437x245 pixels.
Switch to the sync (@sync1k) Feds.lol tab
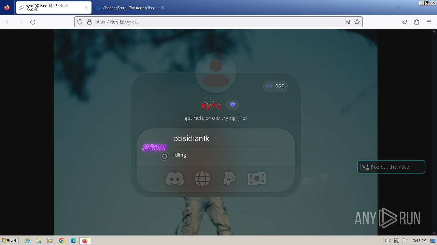[54, 7]
